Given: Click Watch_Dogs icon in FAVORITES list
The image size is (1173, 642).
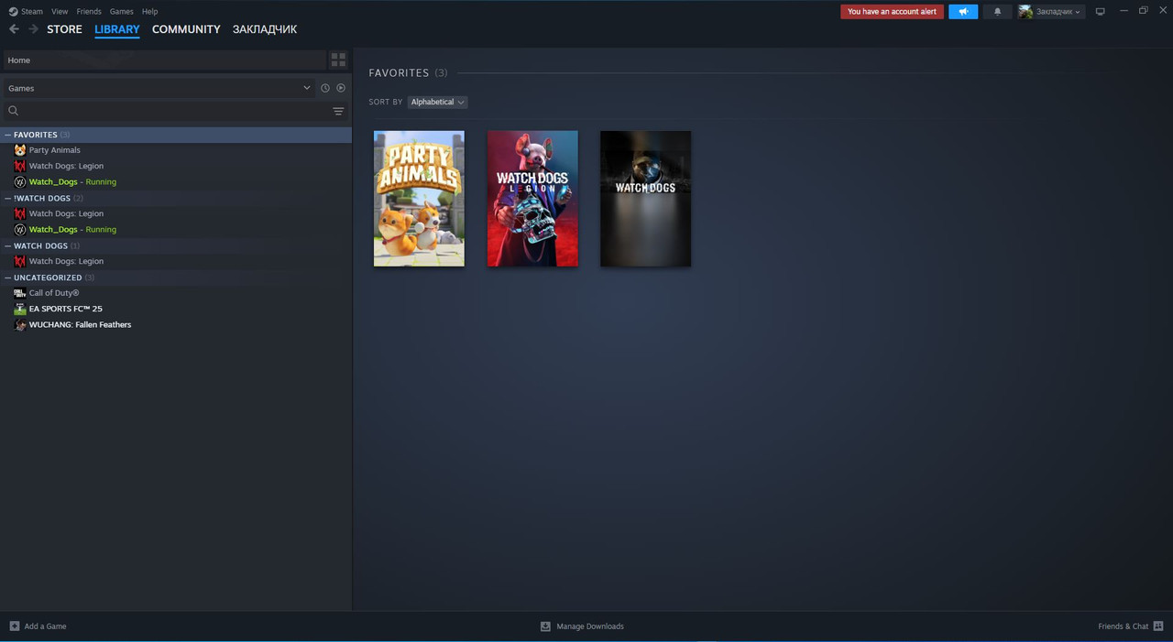Looking at the screenshot, I should [20, 181].
